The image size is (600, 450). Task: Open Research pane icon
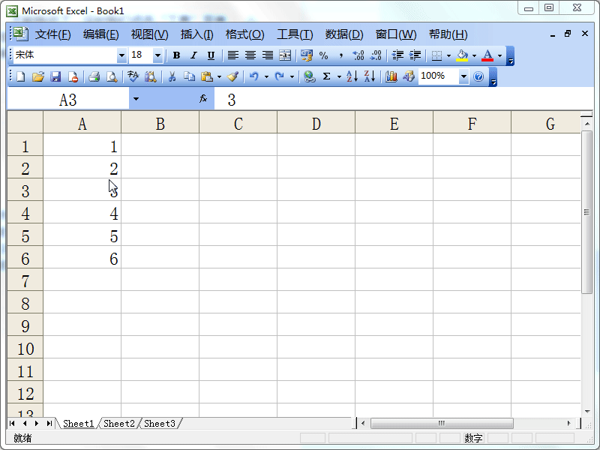coord(151,76)
